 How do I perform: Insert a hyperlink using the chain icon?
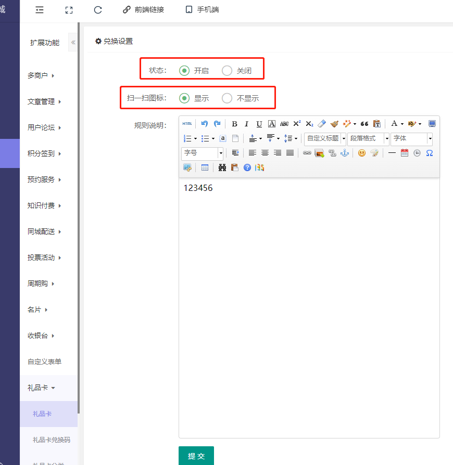(x=307, y=153)
